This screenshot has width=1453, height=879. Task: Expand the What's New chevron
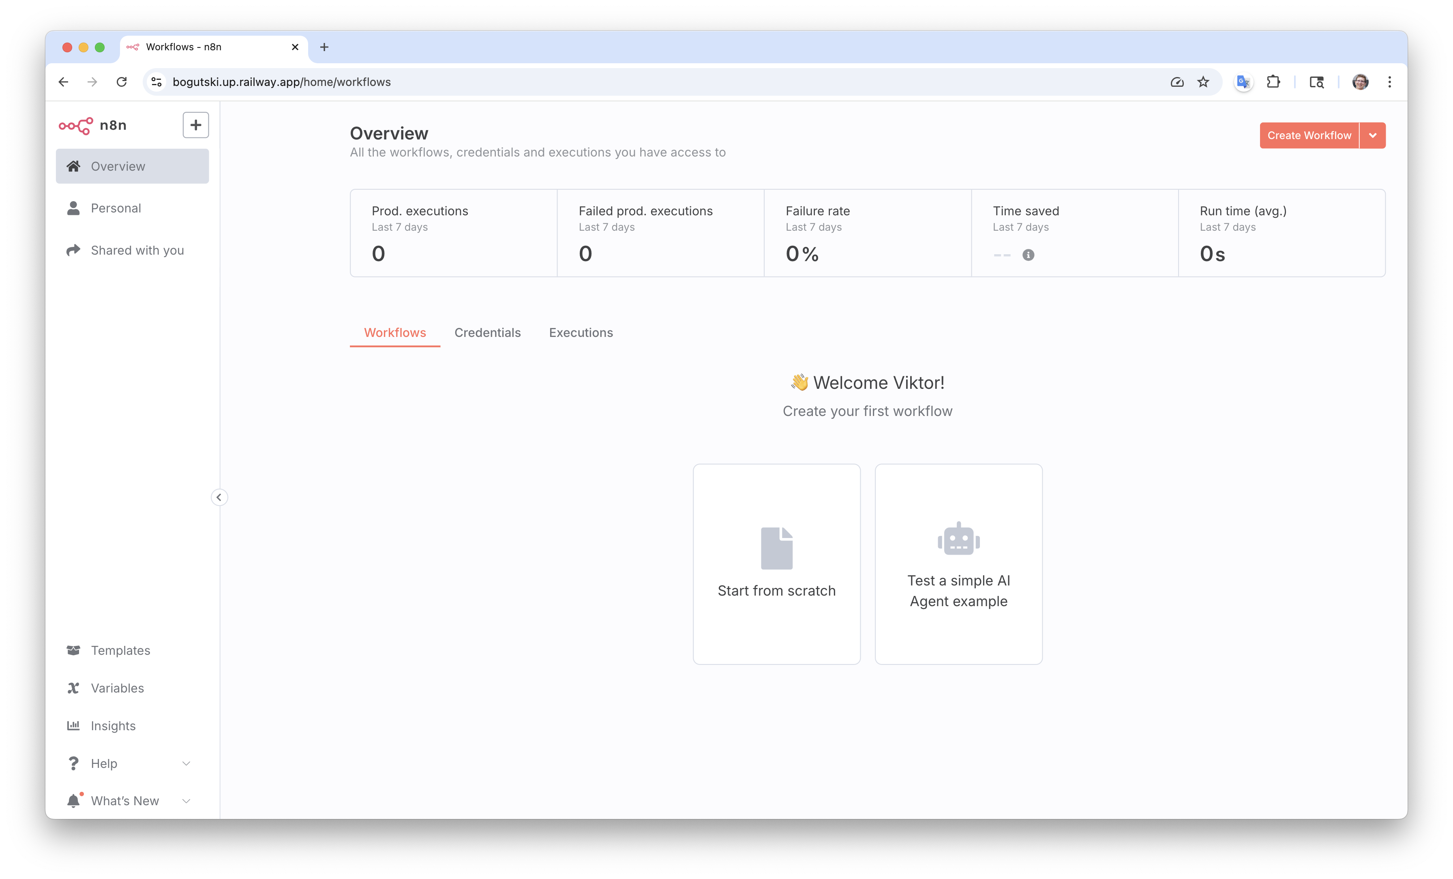point(186,800)
